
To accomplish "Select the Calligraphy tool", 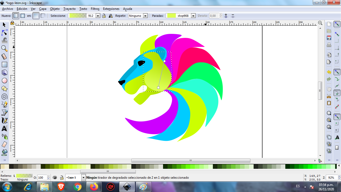I will pos(4,121).
